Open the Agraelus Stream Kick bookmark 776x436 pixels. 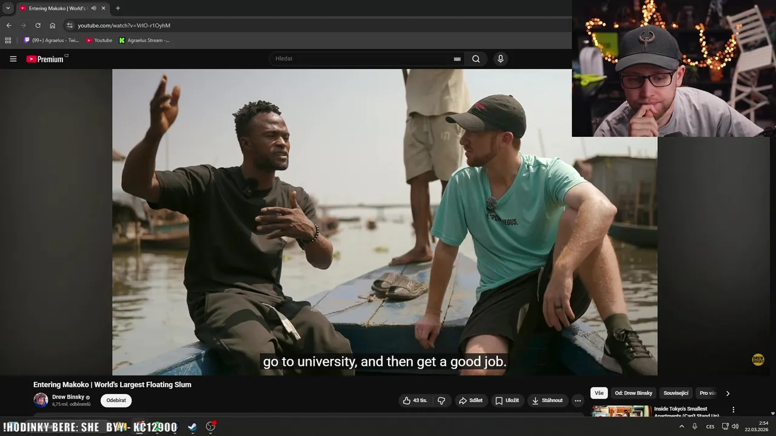(x=144, y=40)
